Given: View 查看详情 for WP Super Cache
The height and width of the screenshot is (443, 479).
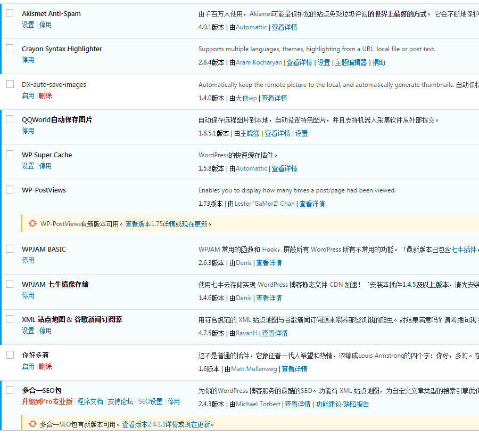Looking at the screenshot, I should pyautogui.click(x=284, y=168).
